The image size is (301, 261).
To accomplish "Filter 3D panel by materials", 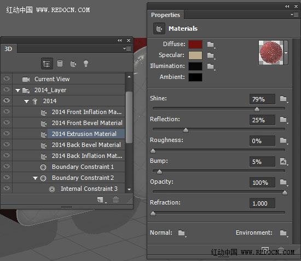I will [73, 64].
